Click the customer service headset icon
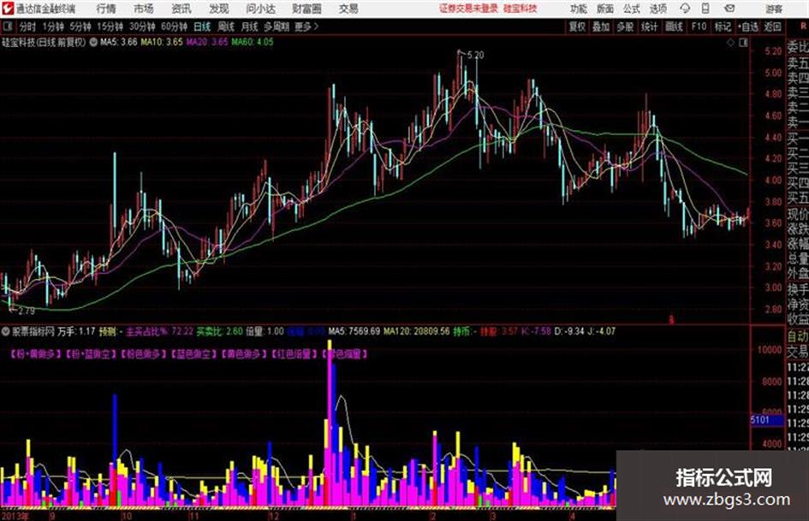Viewport: 809px width, 521px height. coord(685,9)
